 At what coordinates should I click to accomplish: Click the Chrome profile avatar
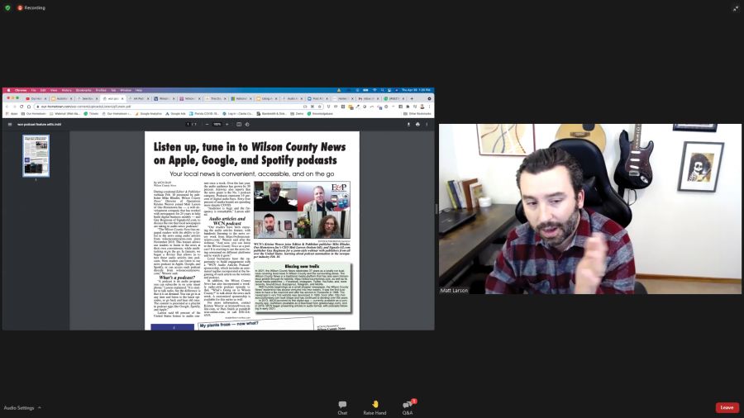pos(422,107)
